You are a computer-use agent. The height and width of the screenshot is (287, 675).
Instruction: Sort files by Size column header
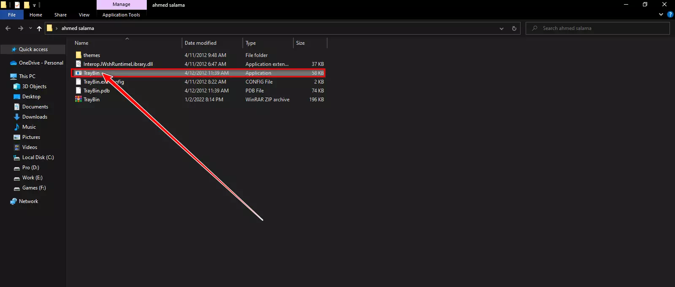[300, 43]
